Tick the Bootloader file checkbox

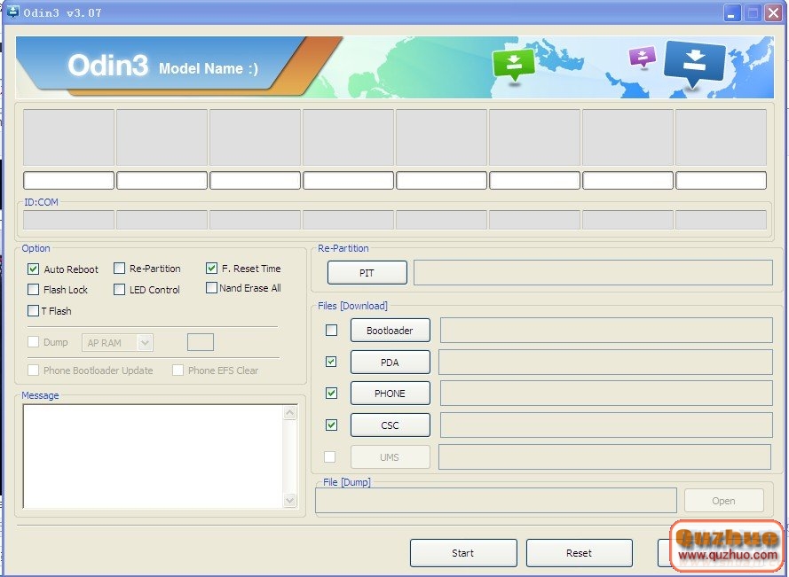coord(332,331)
